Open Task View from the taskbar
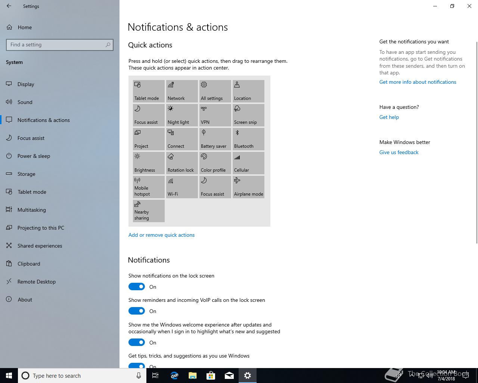Image resolution: width=478 pixels, height=383 pixels. coord(155,376)
